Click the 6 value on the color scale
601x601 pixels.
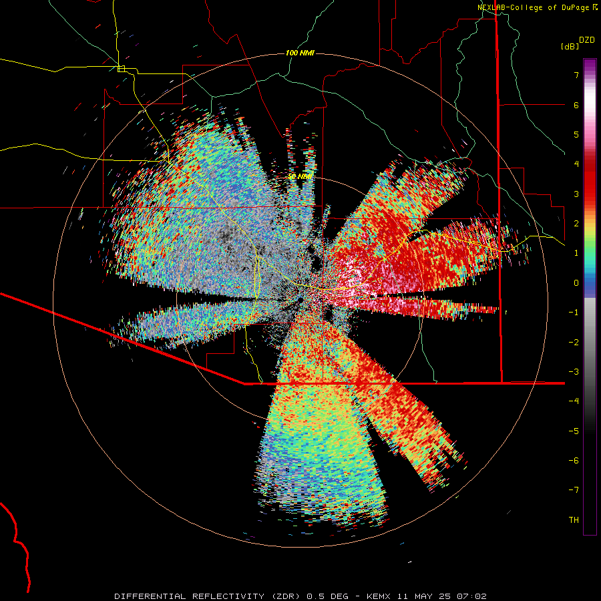click(576, 105)
